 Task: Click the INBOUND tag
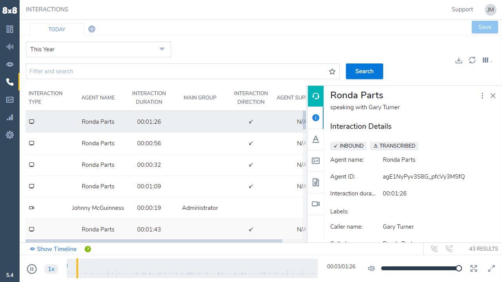(x=348, y=146)
